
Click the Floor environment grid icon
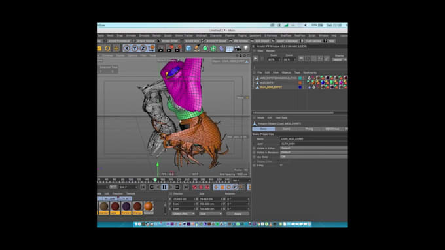click(x=229, y=49)
